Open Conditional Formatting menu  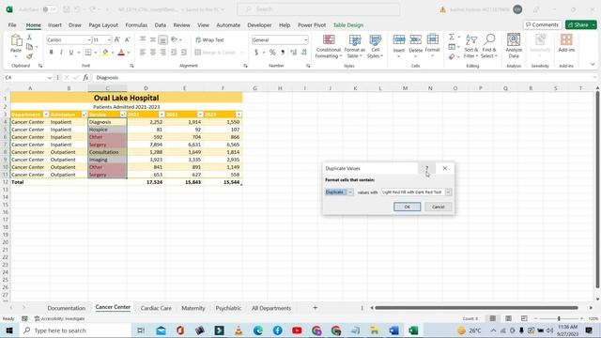coord(328,46)
